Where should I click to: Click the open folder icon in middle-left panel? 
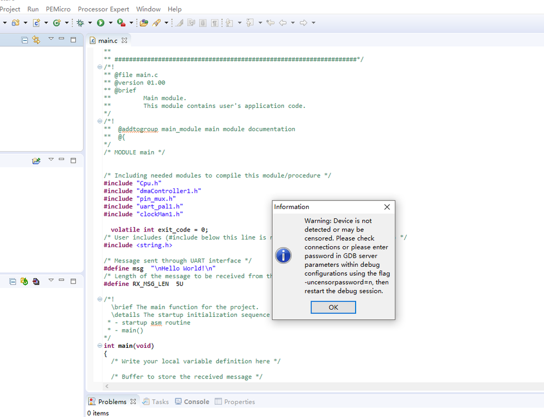click(x=36, y=161)
